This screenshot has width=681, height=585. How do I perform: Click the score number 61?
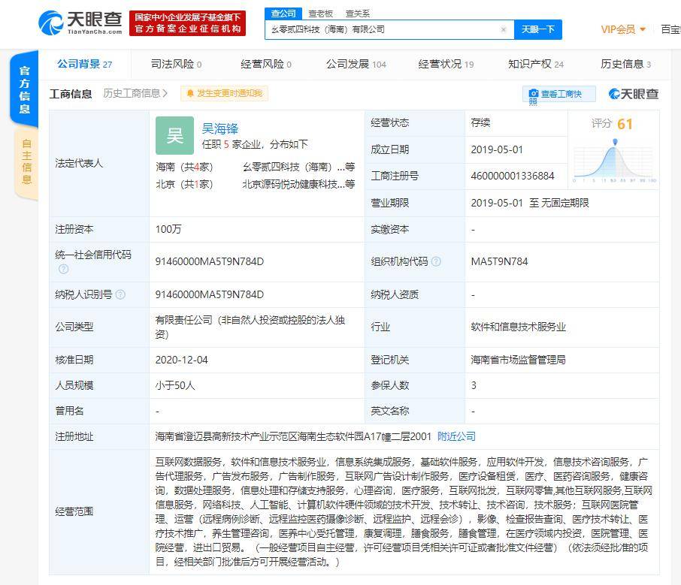[x=625, y=124]
